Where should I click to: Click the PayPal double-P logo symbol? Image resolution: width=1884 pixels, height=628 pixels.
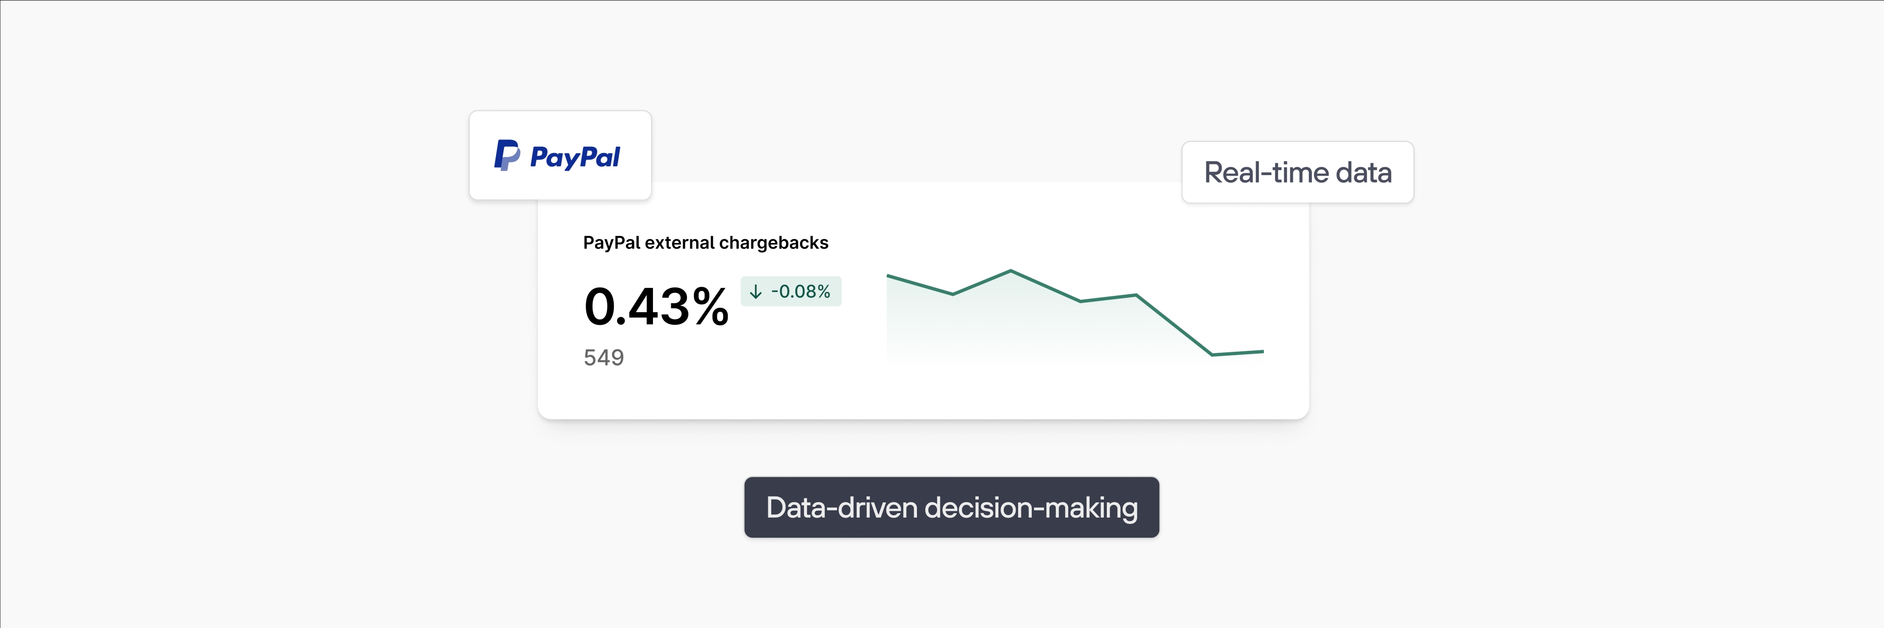pos(507,155)
